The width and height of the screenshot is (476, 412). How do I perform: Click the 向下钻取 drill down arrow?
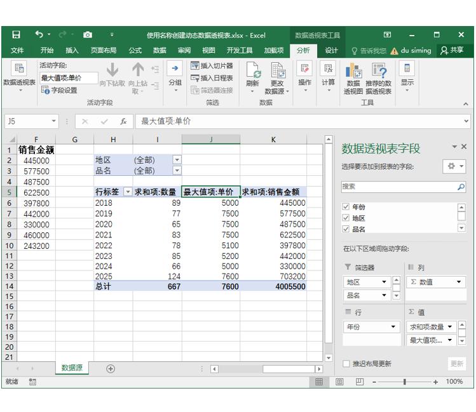(x=112, y=69)
